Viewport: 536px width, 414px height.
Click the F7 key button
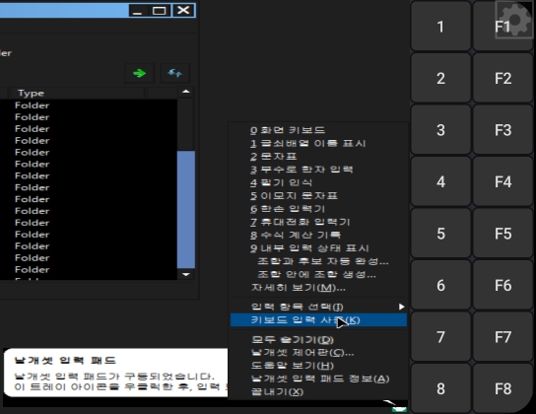pos(502,337)
